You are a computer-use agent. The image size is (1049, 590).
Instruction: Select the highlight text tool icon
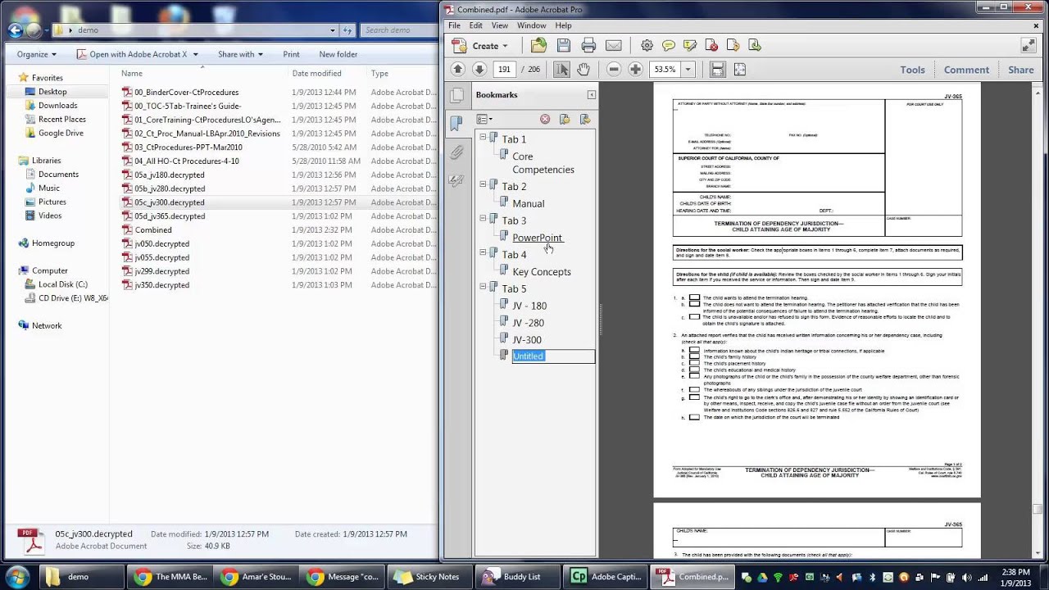point(690,46)
